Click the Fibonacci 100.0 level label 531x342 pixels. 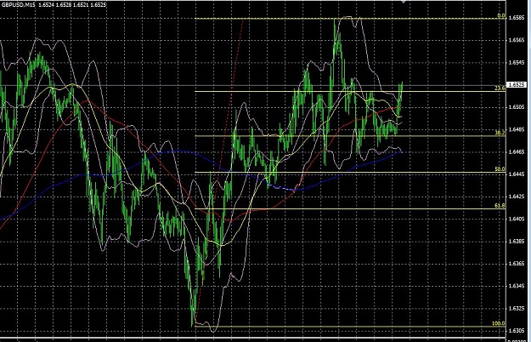click(x=499, y=323)
